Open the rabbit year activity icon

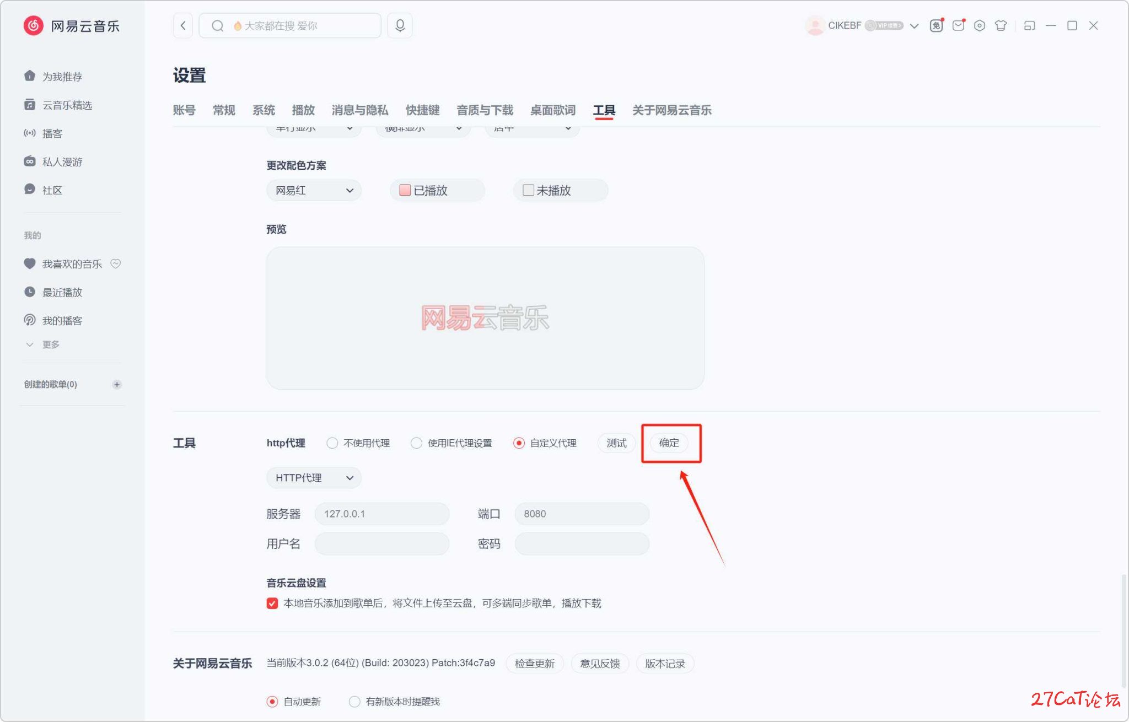tap(936, 25)
